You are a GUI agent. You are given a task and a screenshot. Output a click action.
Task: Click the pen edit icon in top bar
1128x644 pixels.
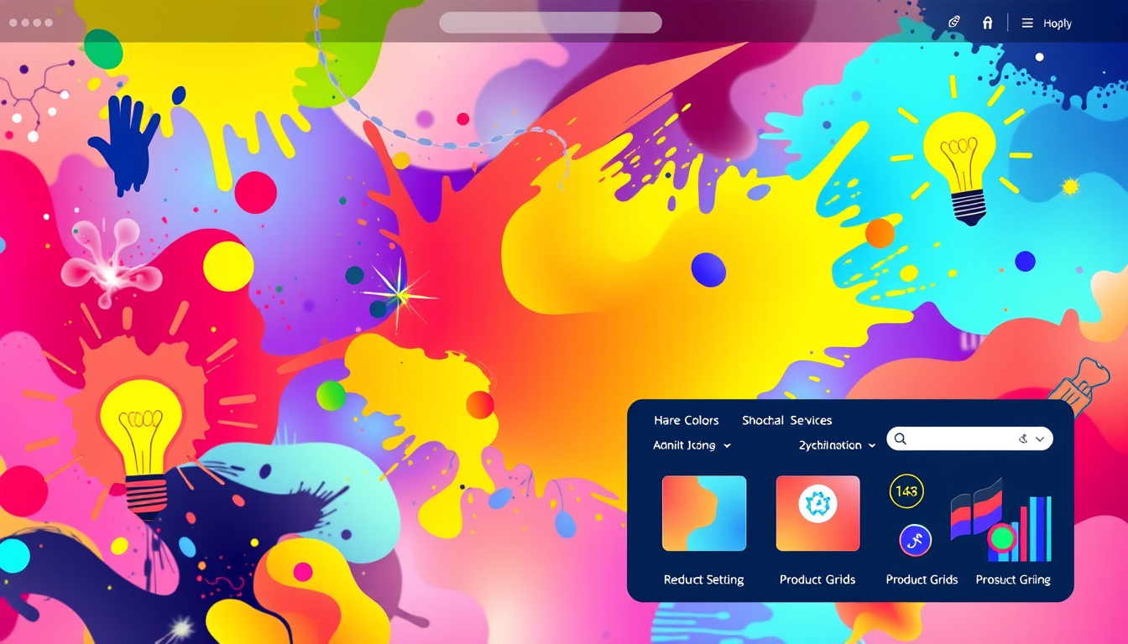pyautogui.click(x=953, y=23)
